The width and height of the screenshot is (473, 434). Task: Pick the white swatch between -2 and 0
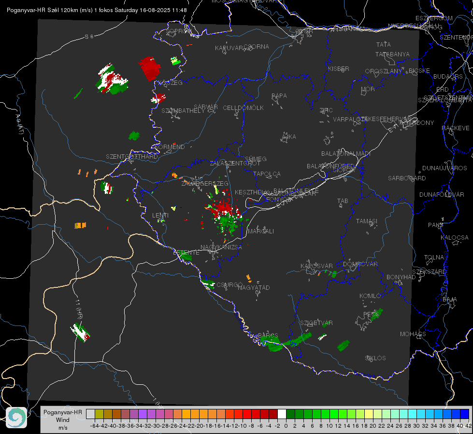(282, 414)
